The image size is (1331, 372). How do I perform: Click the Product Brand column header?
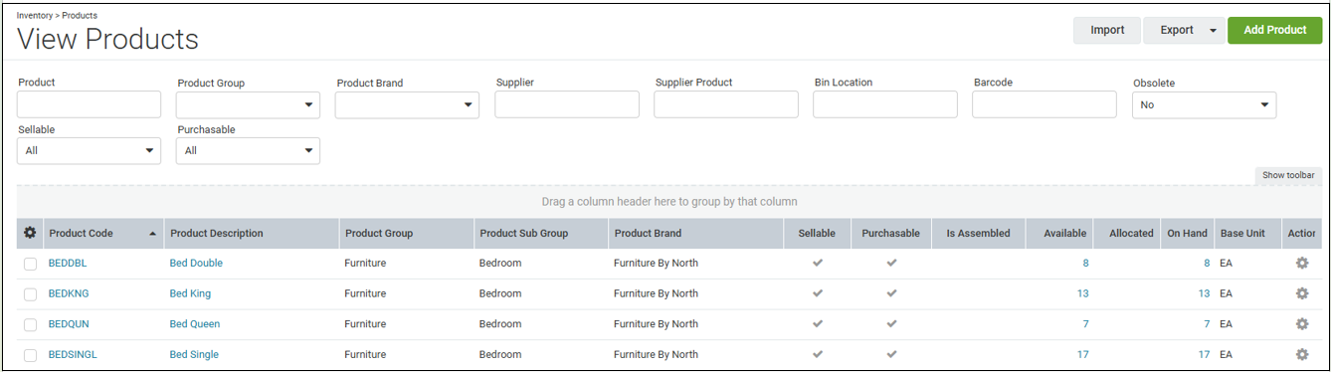click(648, 234)
